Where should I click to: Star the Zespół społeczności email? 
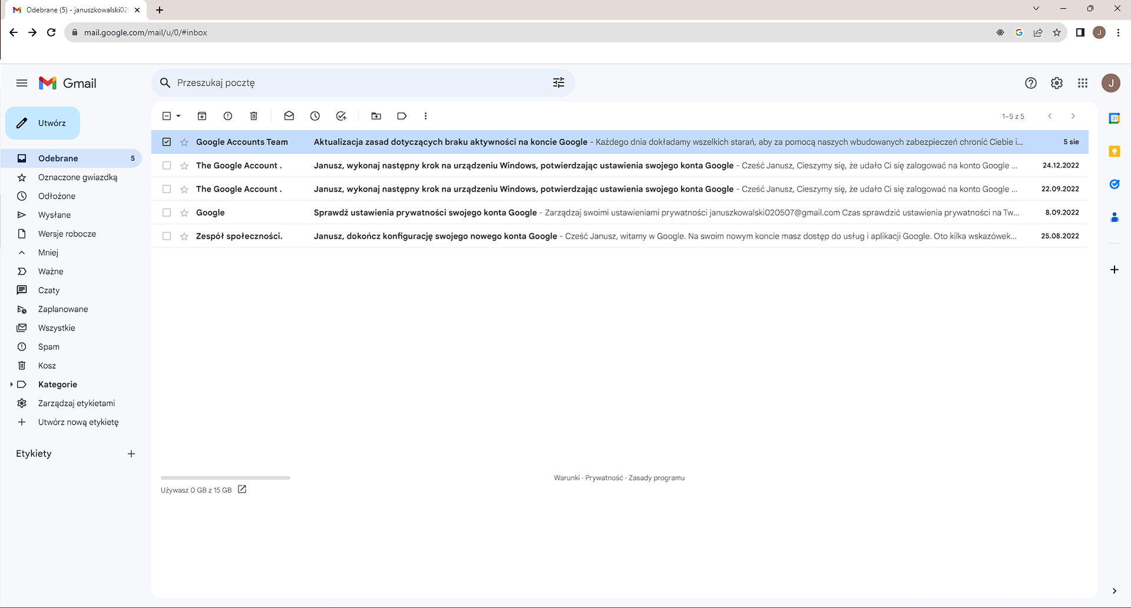(184, 236)
